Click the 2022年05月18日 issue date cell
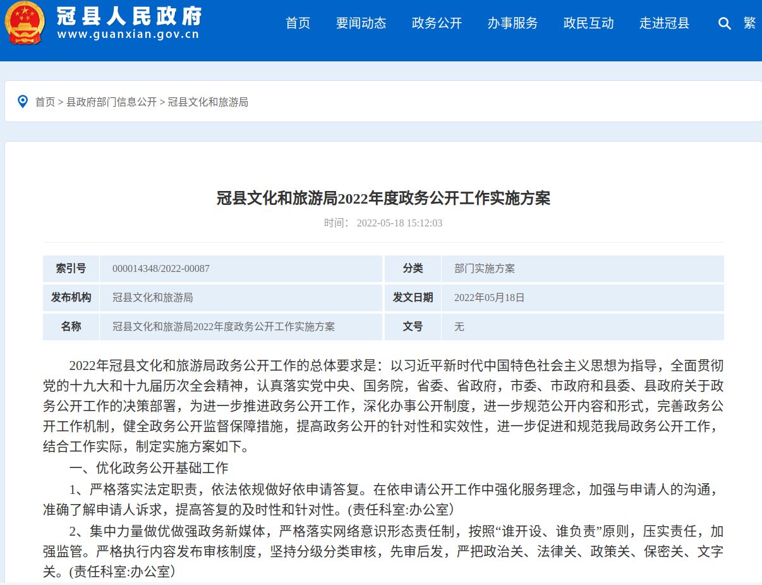 pyautogui.click(x=490, y=298)
